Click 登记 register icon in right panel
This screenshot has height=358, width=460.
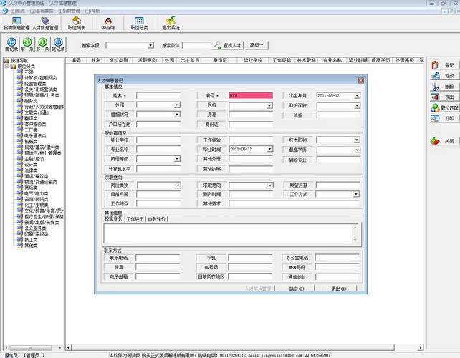443,65
